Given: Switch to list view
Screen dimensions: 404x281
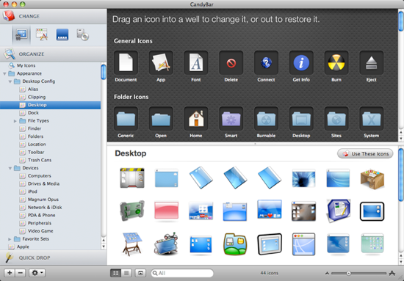Looking at the screenshot, I should coord(126,273).
